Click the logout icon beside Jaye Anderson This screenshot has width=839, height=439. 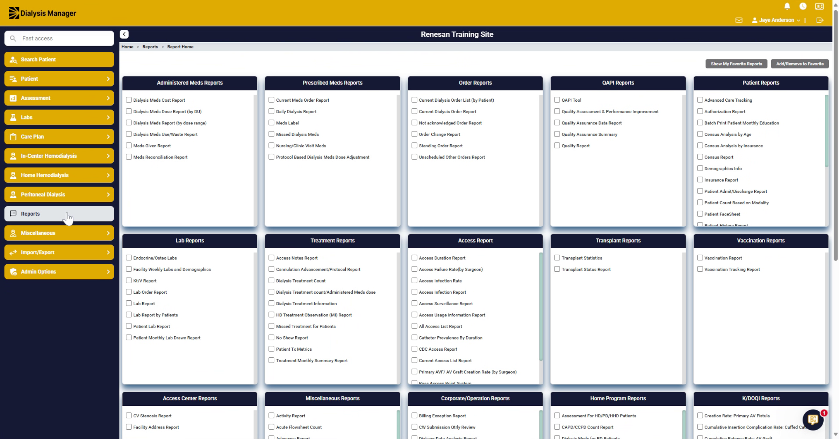[820, 20]
